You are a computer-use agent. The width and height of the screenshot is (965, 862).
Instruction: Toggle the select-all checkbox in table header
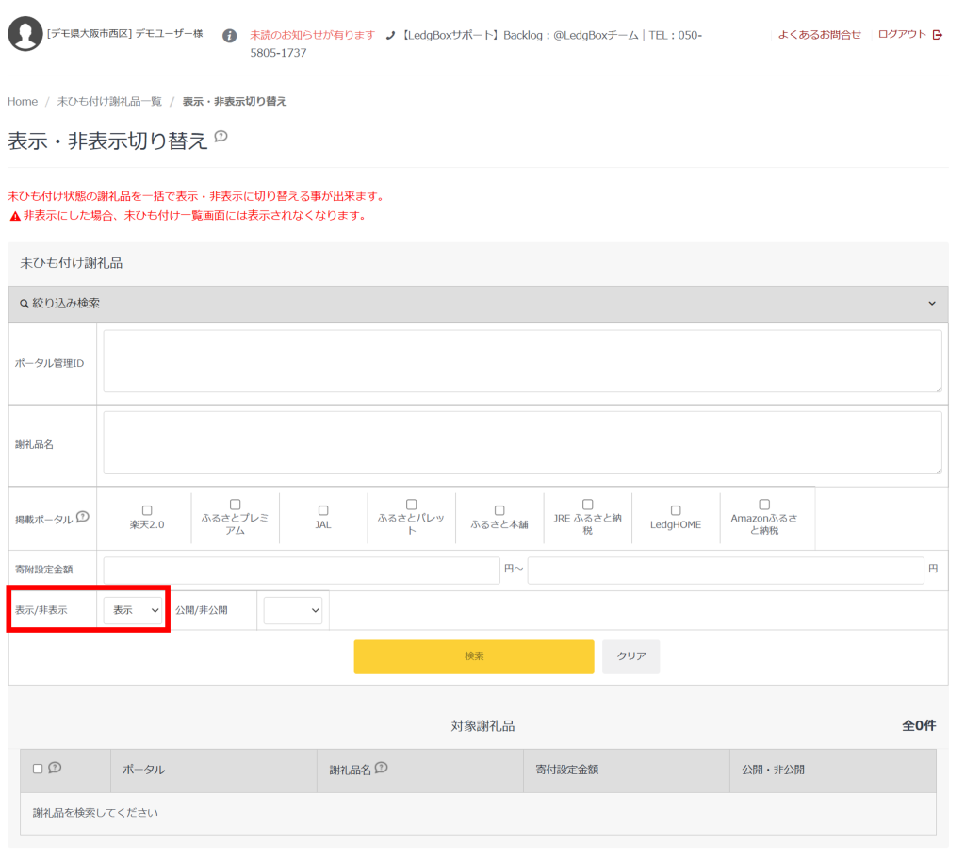point(38,769)
